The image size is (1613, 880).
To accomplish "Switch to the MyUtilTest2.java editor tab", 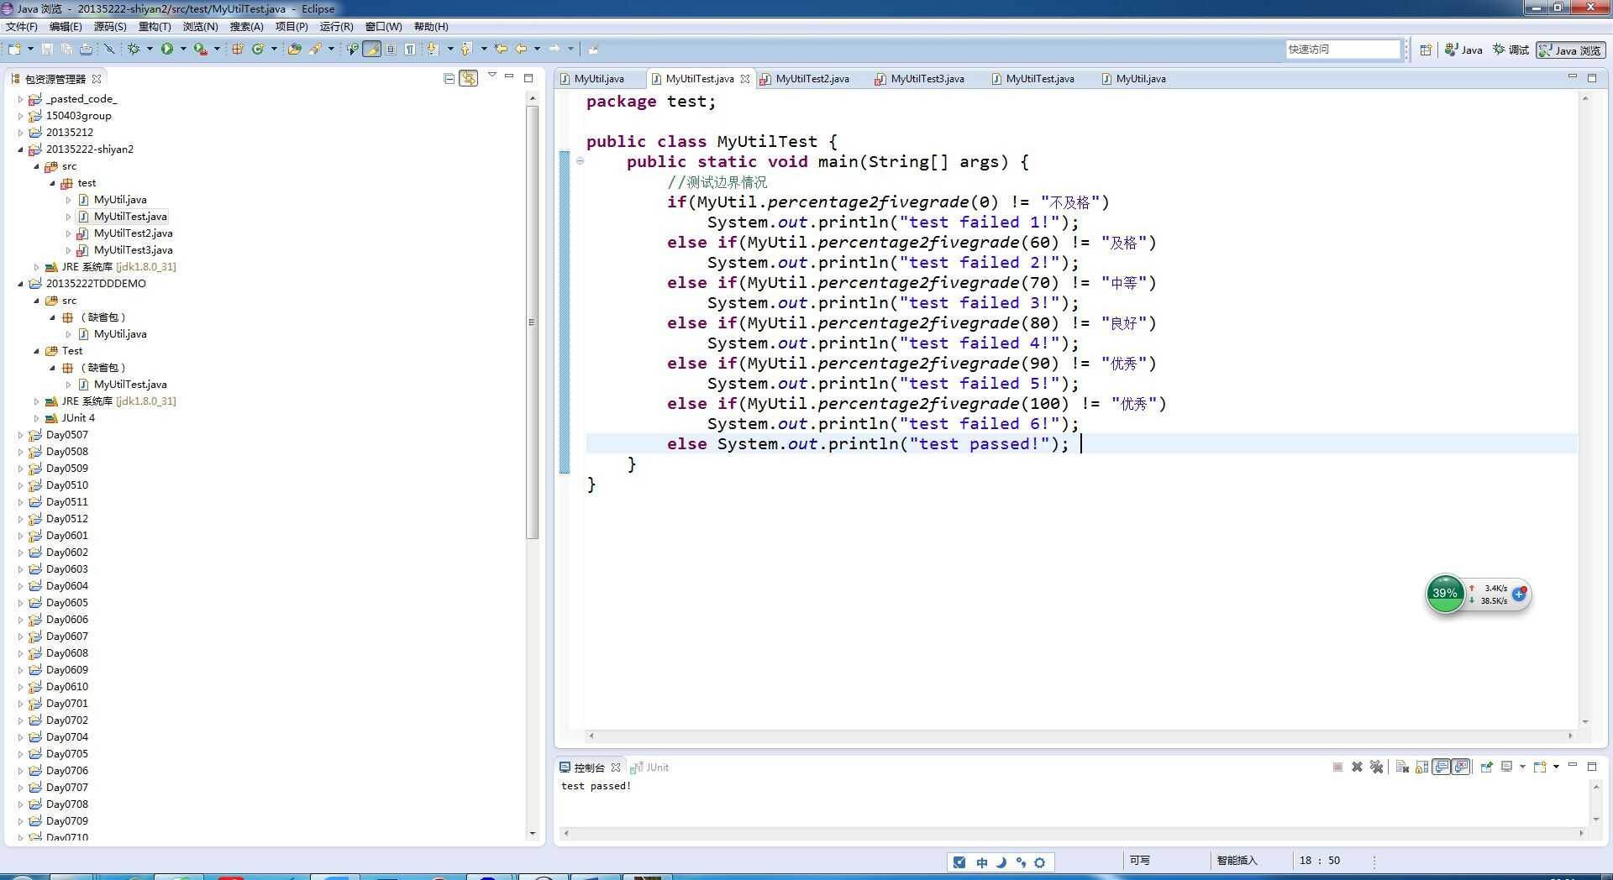I will click(812, 79).
